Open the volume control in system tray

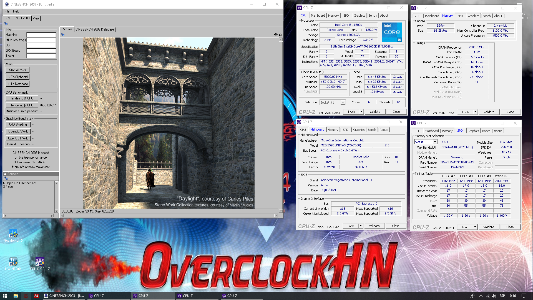pos(494,296)
